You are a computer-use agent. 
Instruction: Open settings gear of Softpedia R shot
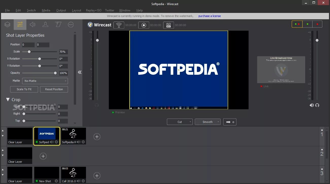click(83, 142)
